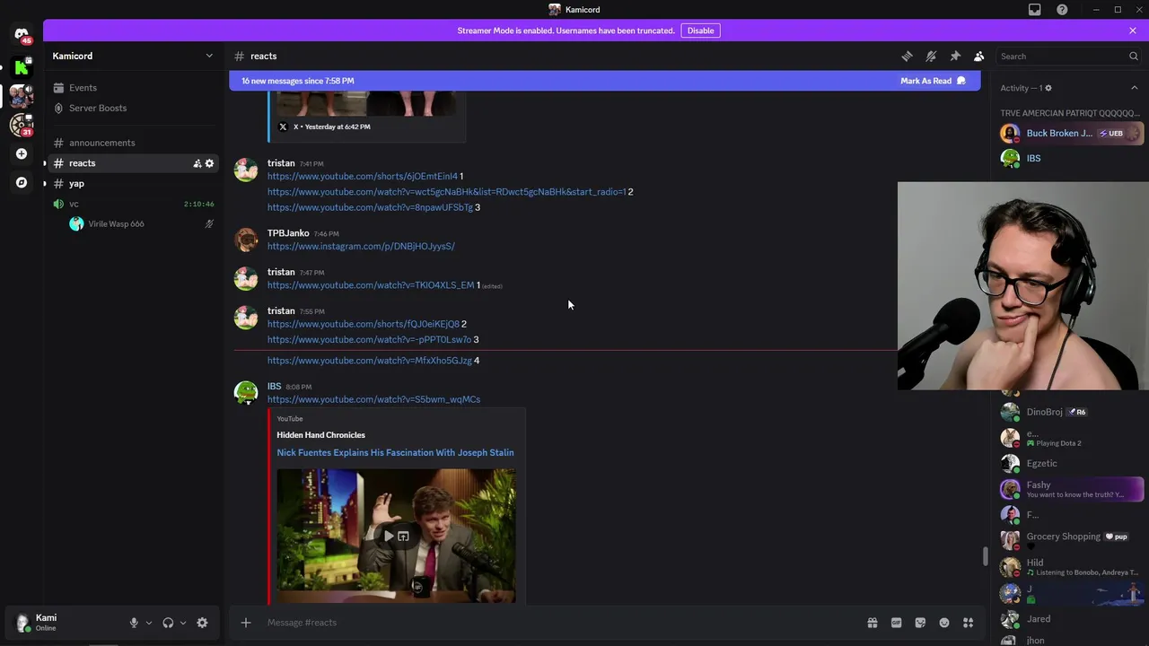Open the sticker picker icon
This screenshot has height=646, width=1149.
(920, 623)
